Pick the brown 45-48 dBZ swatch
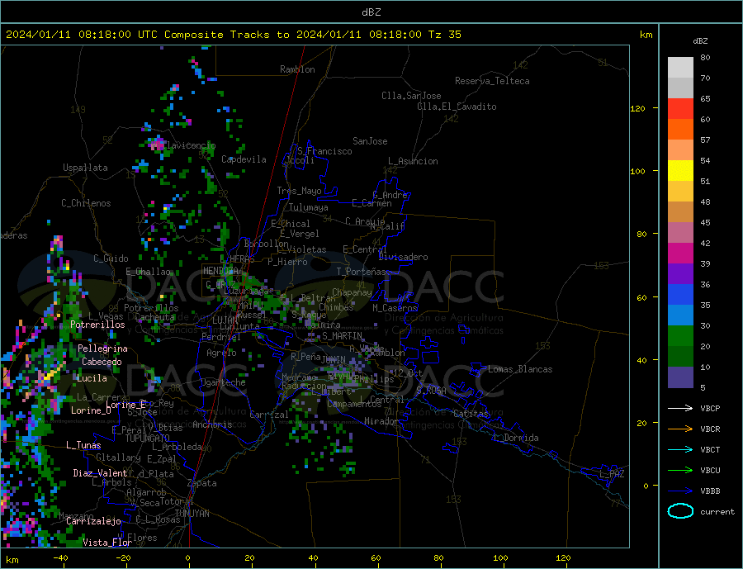743x569 pixels. click(x=680, y=212)
